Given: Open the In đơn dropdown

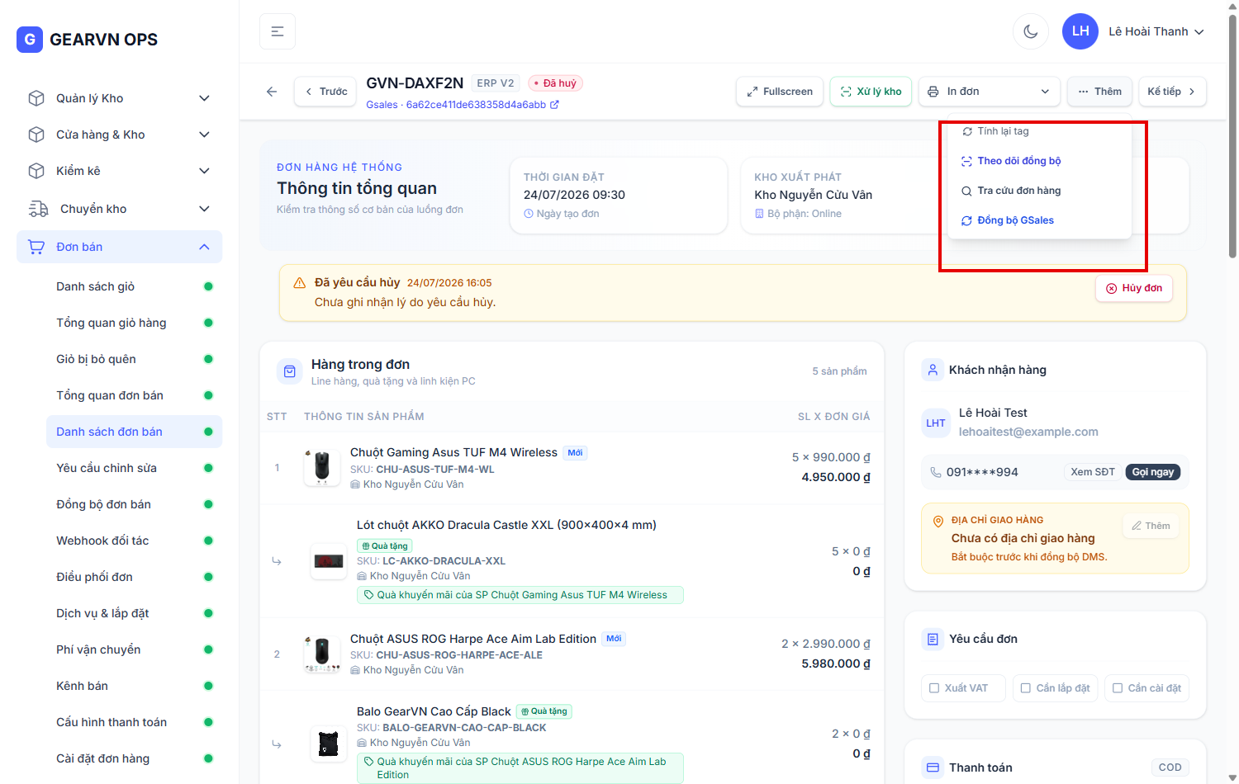Looking at the screenshot, I should pyautogui.click(x=989, y=92).
